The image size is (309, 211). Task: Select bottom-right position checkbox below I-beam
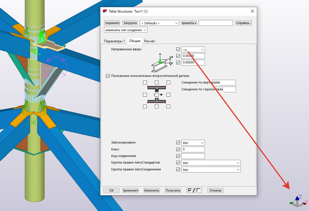coord(168,107)
